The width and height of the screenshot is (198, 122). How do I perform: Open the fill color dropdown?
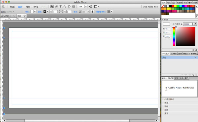(x=35, y=12)
